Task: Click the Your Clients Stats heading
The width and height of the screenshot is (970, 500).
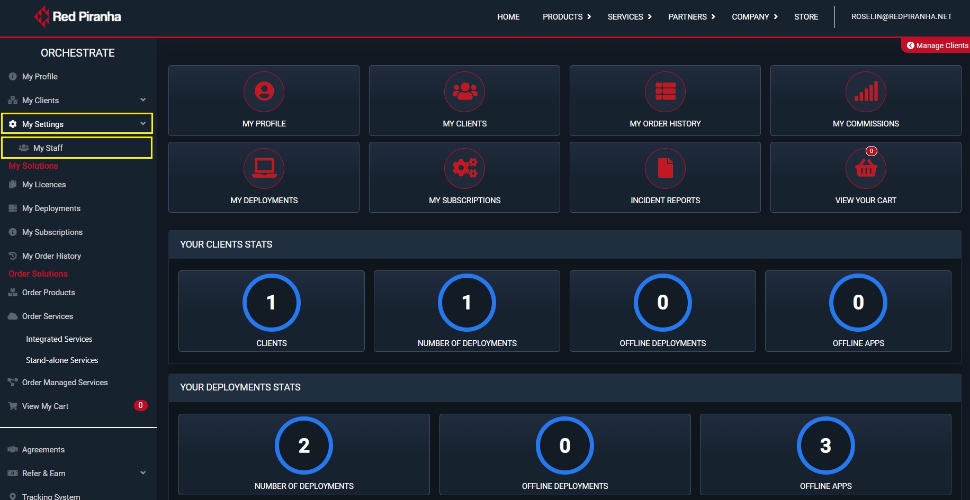Action: 226,244
